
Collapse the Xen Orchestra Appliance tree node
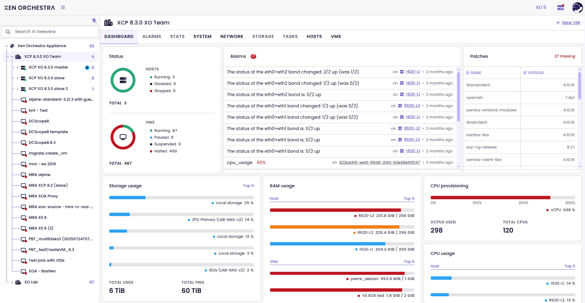[6, 46]
